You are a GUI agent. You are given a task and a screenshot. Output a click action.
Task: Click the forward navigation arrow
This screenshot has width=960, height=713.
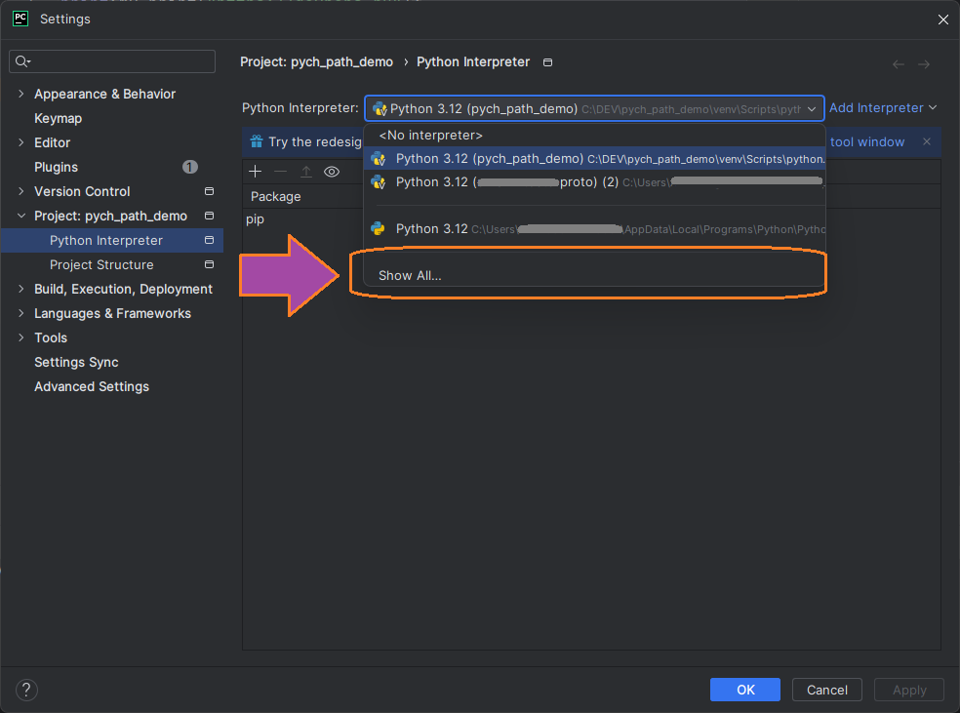[x=924, y=64]
